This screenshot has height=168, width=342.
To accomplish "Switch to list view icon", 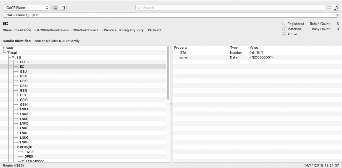I will [x=55, y=7].
